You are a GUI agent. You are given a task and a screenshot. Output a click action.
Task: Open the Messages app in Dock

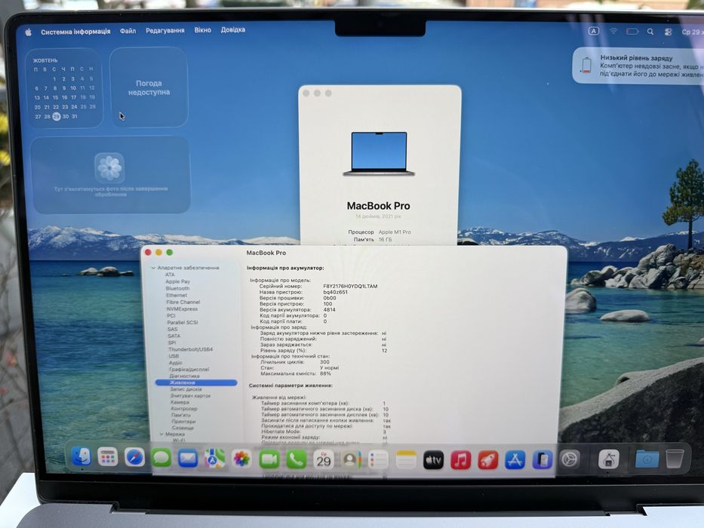point(161,459)
